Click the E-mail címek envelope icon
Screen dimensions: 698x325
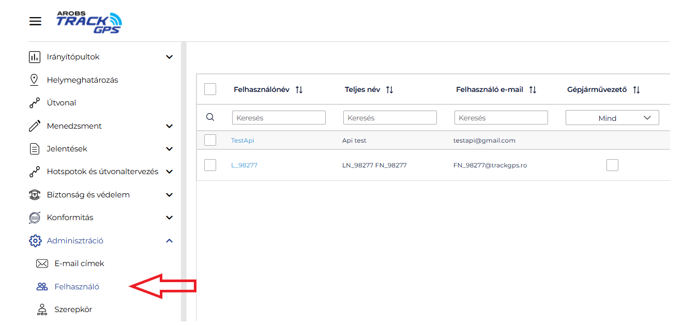(x=42, y=264)
